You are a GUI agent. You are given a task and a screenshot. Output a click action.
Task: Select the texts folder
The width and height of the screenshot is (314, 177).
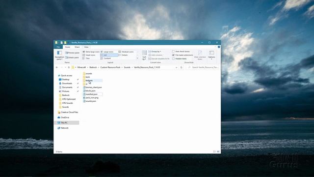point(87,77)
